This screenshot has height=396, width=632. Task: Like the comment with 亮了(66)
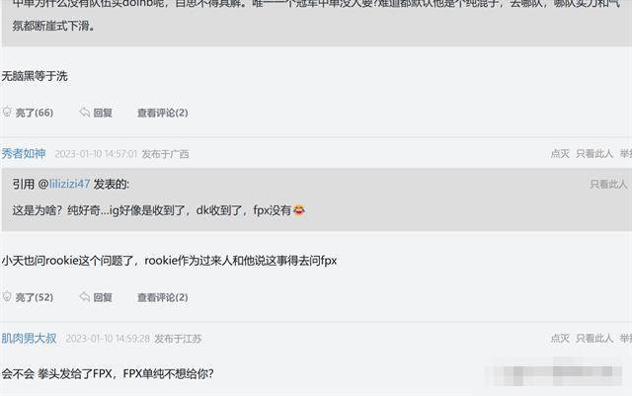pyautogui.click(x=35, y=113)
